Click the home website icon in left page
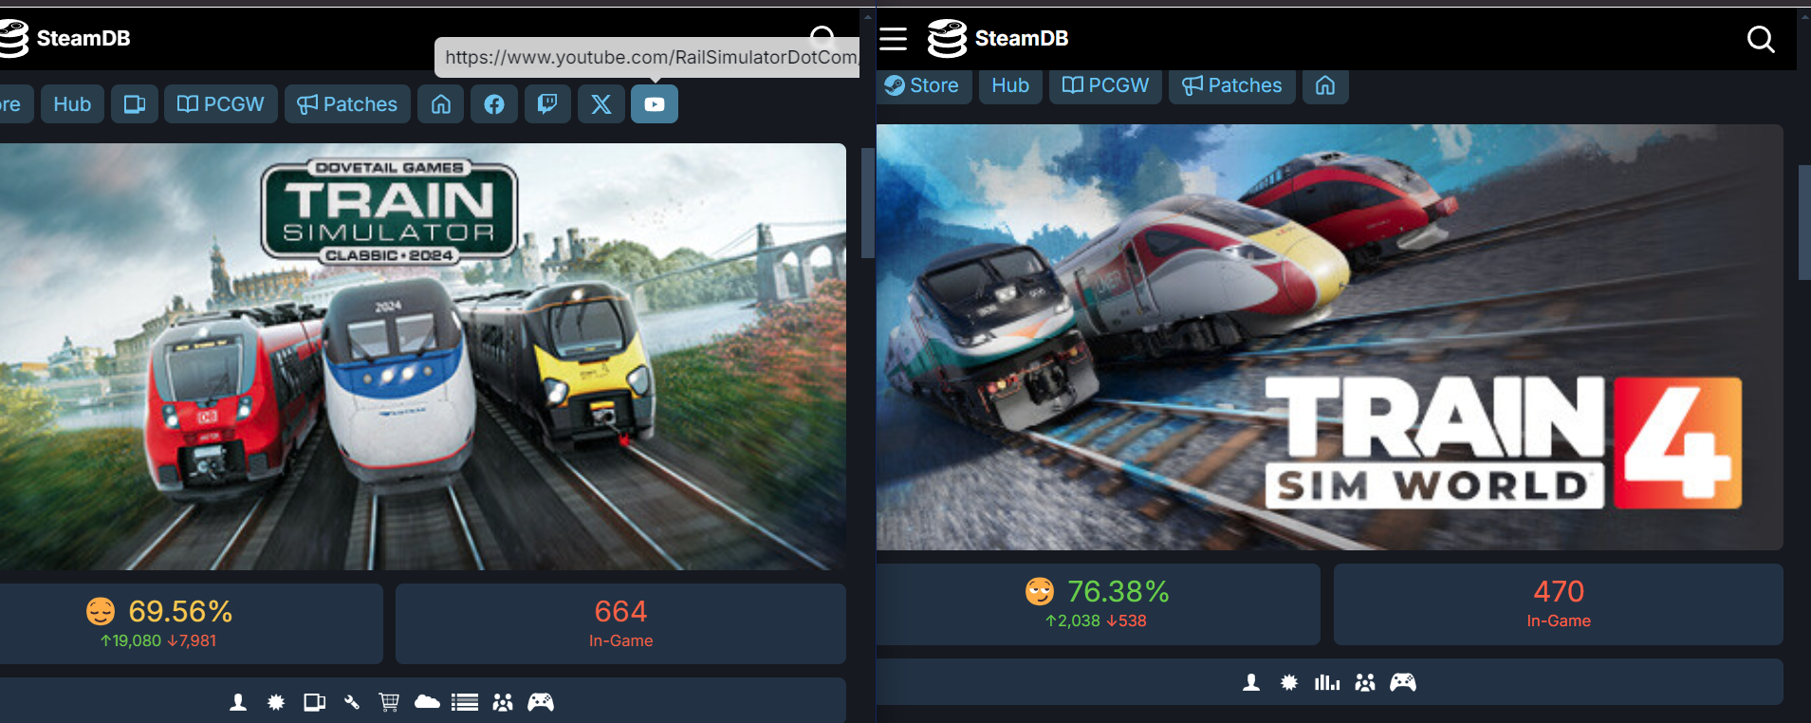Screen dimensions: 1811x723 point(441,104)
